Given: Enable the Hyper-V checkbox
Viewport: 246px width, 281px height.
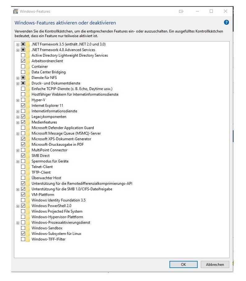Looking at the screenshot, I should pos(23,100).
